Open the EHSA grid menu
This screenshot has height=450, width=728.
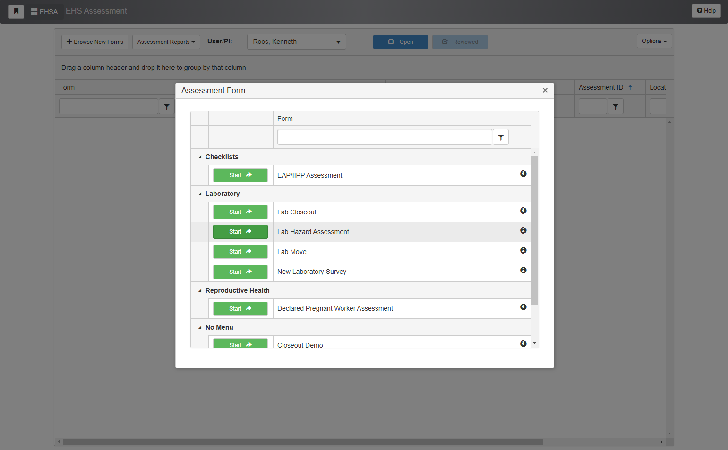point(44,11)
